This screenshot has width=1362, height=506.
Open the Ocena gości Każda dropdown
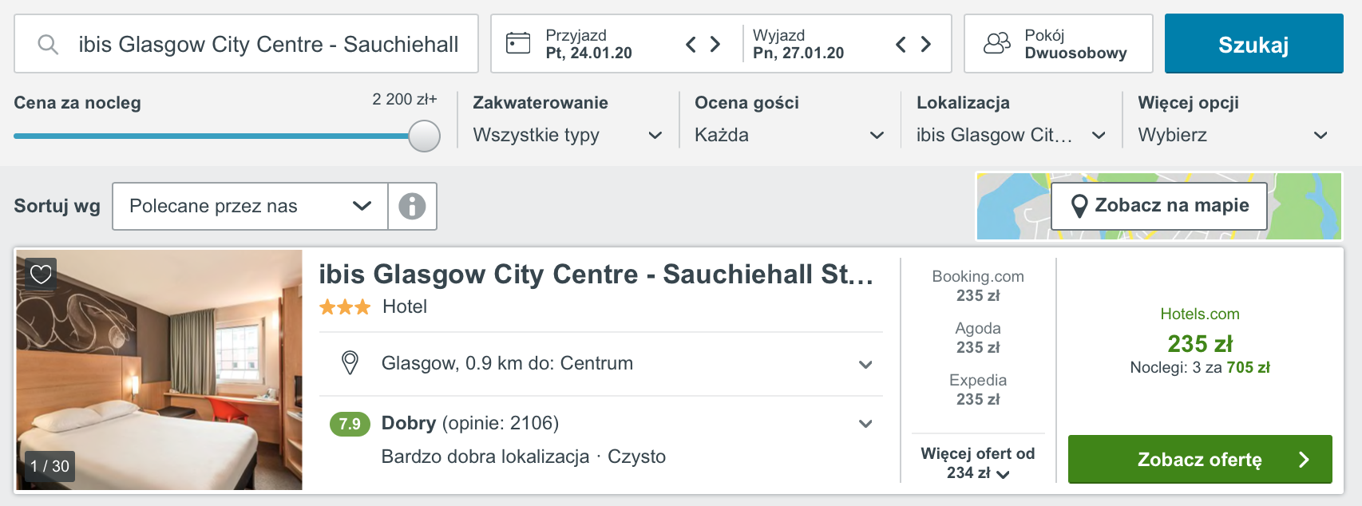(790, 135)
